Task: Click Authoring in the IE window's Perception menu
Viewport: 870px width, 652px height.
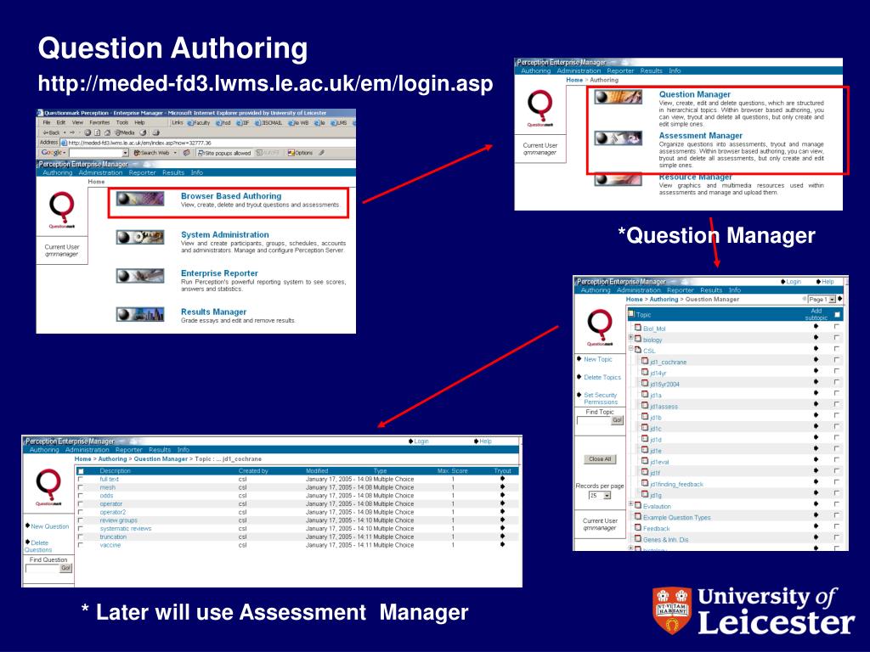Action: point(58,172)
